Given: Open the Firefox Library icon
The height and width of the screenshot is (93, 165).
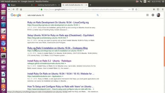Looking at the screenshot, I should [x=154, y=9].
